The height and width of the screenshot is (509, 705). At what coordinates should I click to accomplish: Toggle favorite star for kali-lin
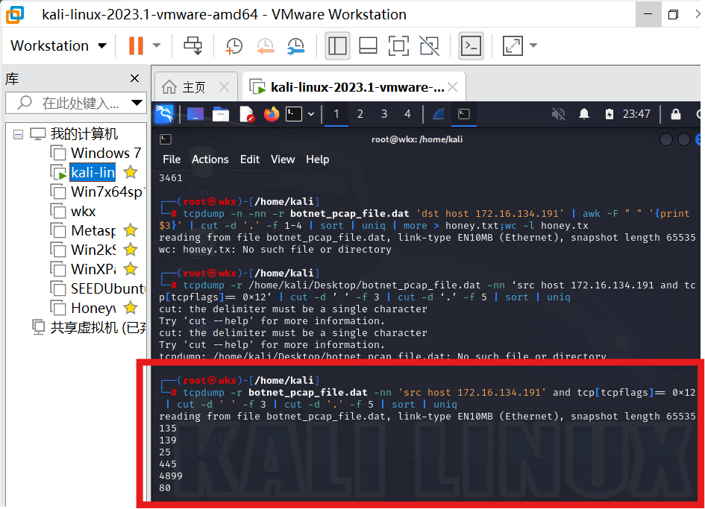(x=131, y=172)
